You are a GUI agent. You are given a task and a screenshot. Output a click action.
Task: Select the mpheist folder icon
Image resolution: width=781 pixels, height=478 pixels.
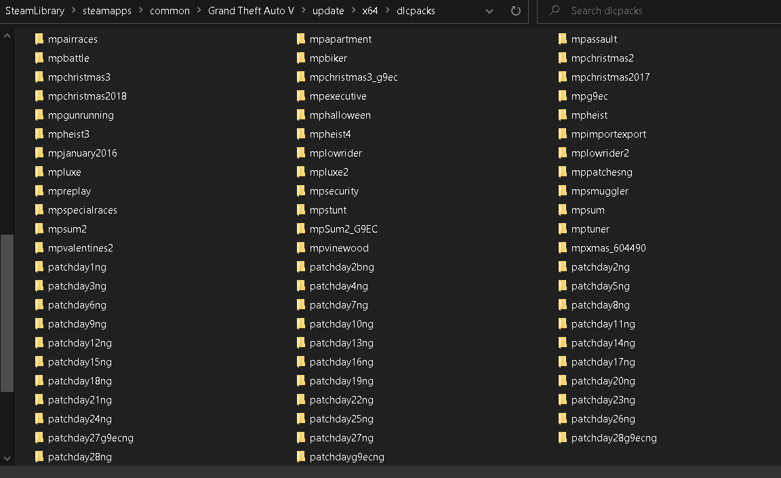pyautogui.click(x=563, y=115)
